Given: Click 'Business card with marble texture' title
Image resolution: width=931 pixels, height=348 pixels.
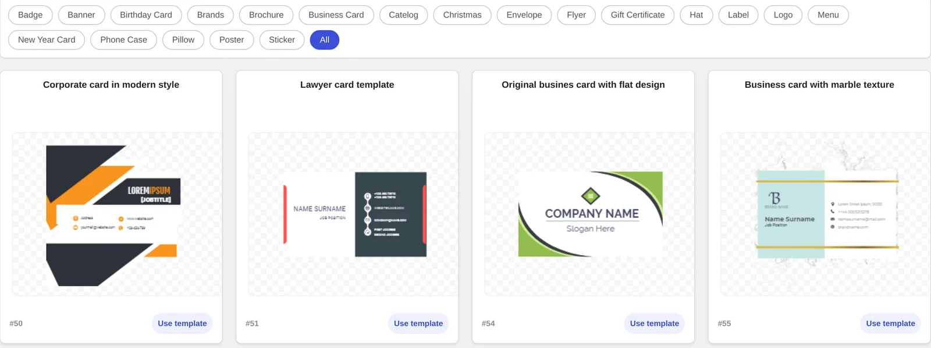Looking at the screenshot, I should tap(819, 85).
